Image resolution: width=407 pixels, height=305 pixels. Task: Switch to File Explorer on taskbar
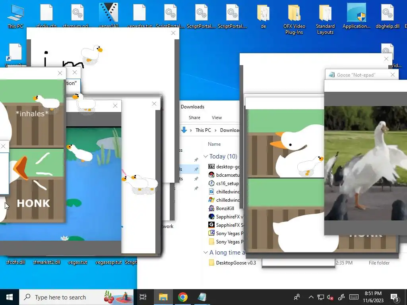(x=163, y=297)
